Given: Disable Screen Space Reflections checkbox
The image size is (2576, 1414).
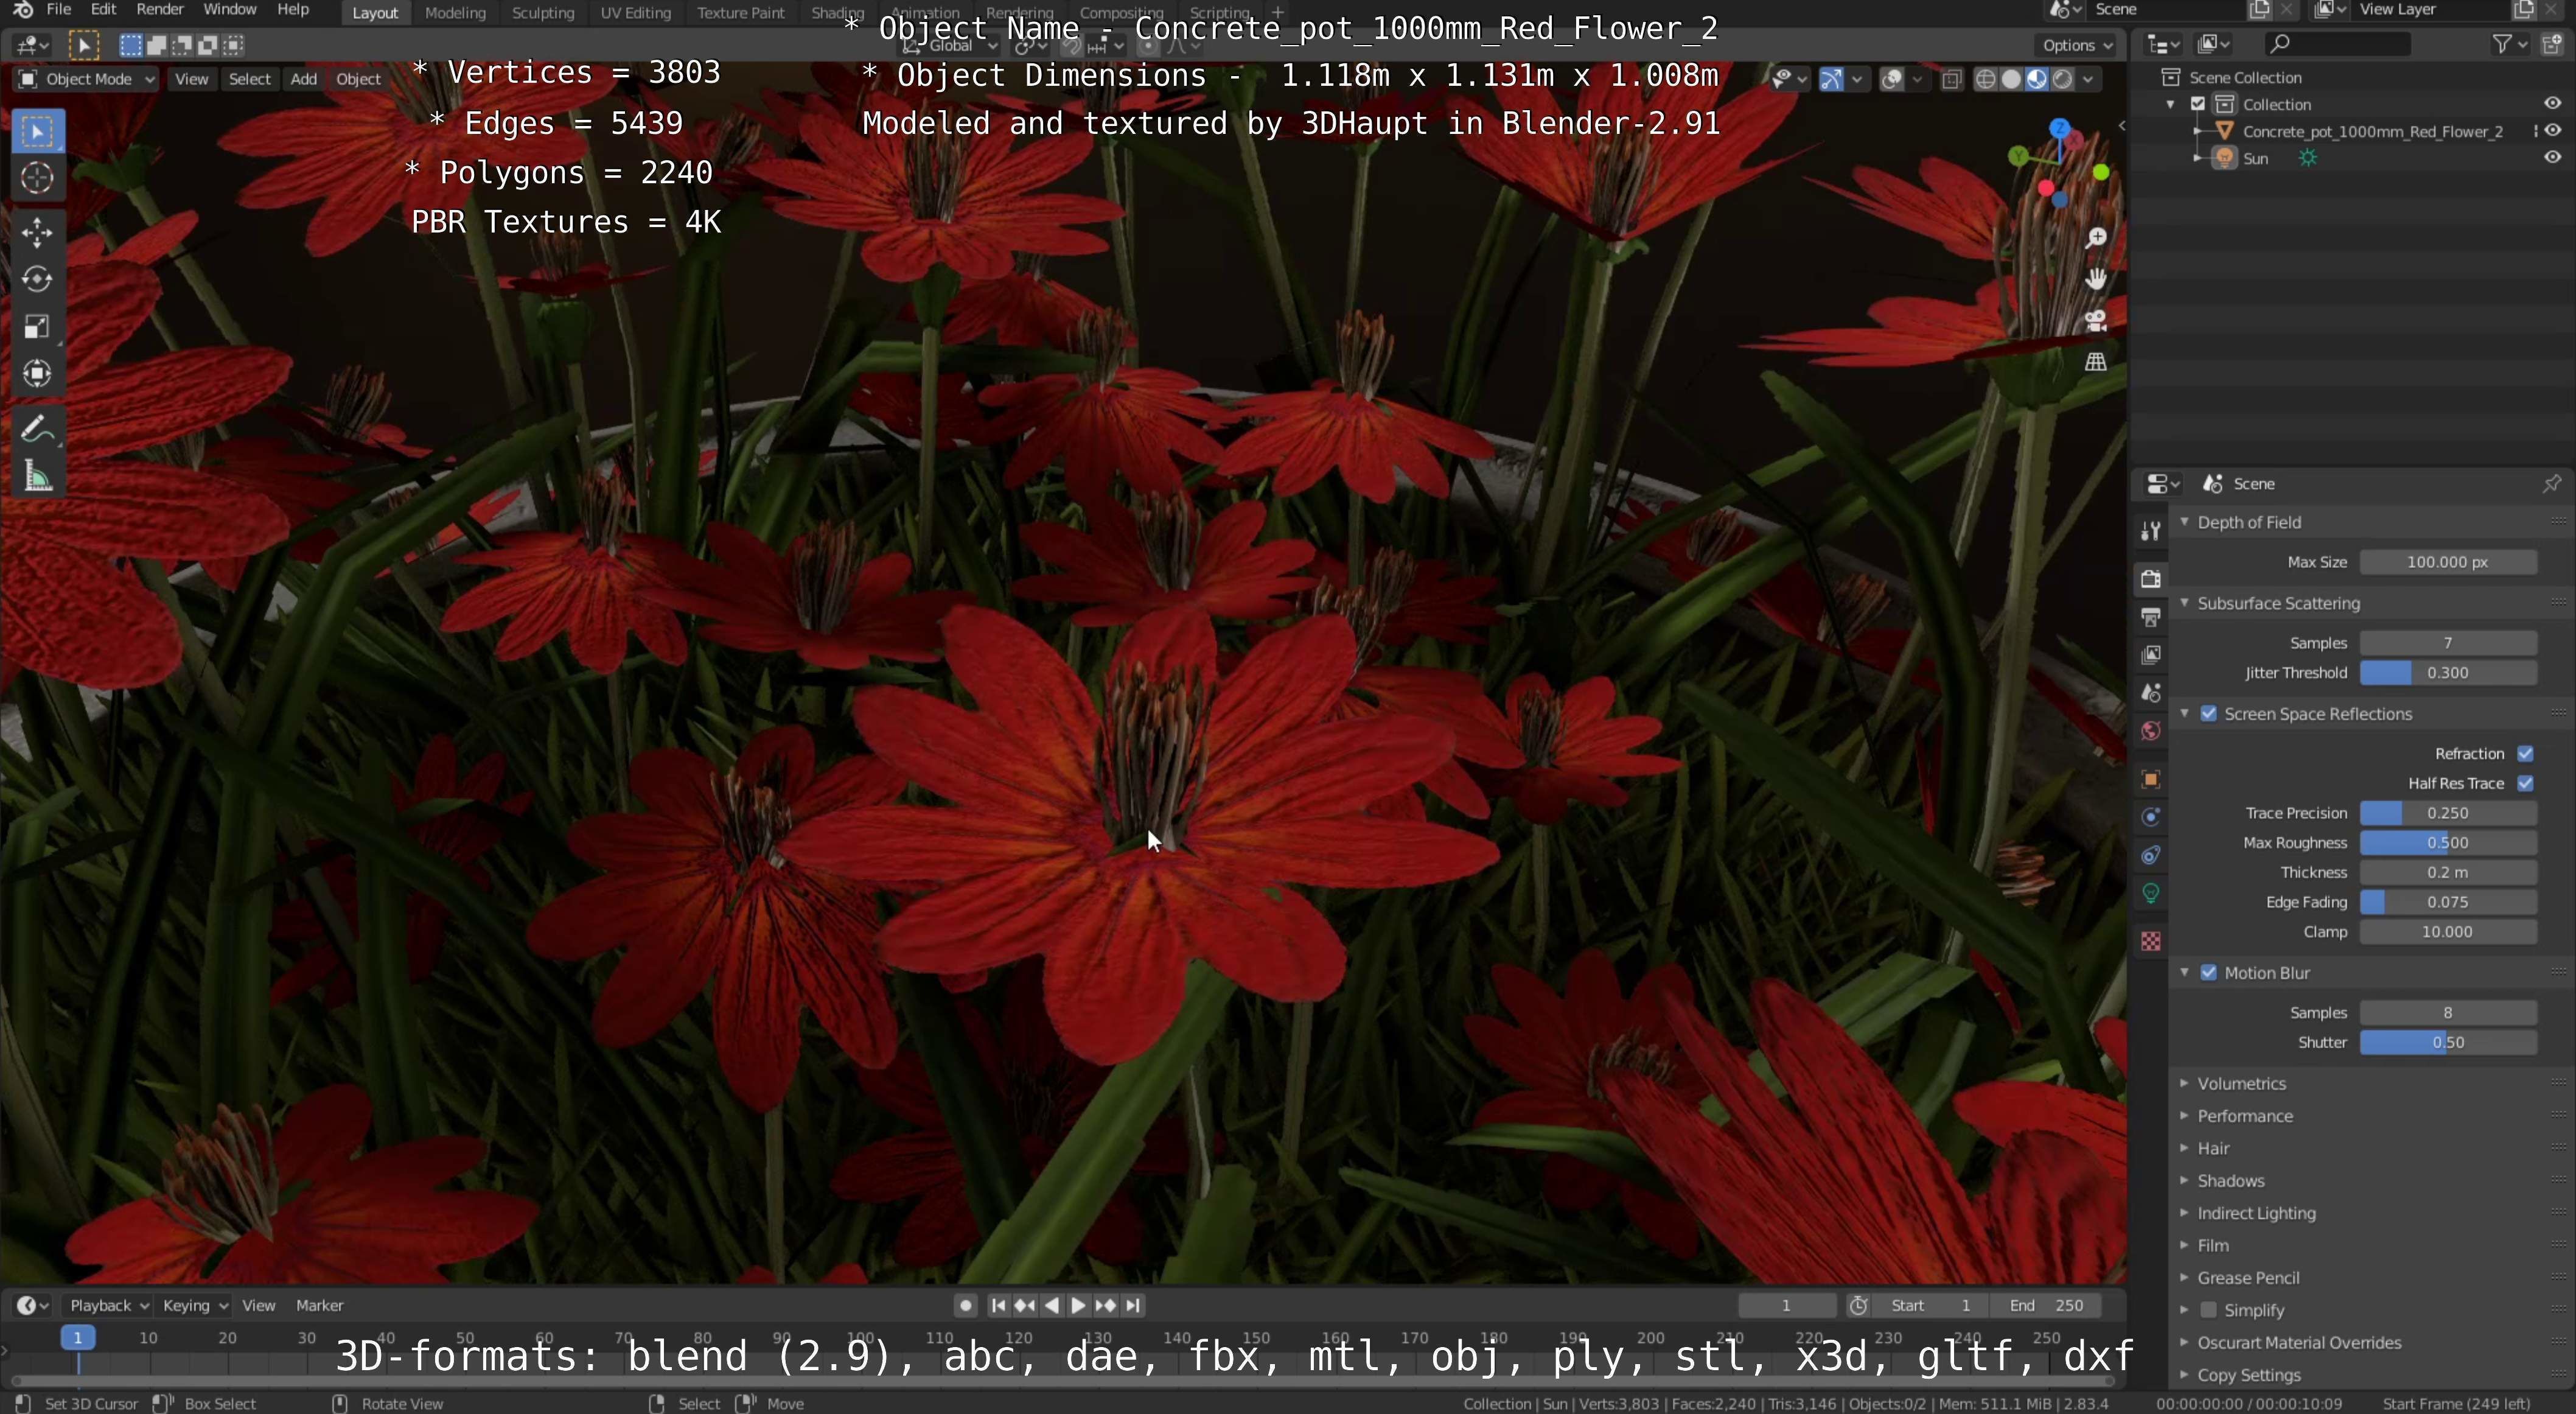Looking at the screenshot, I should coord(2209,714).
